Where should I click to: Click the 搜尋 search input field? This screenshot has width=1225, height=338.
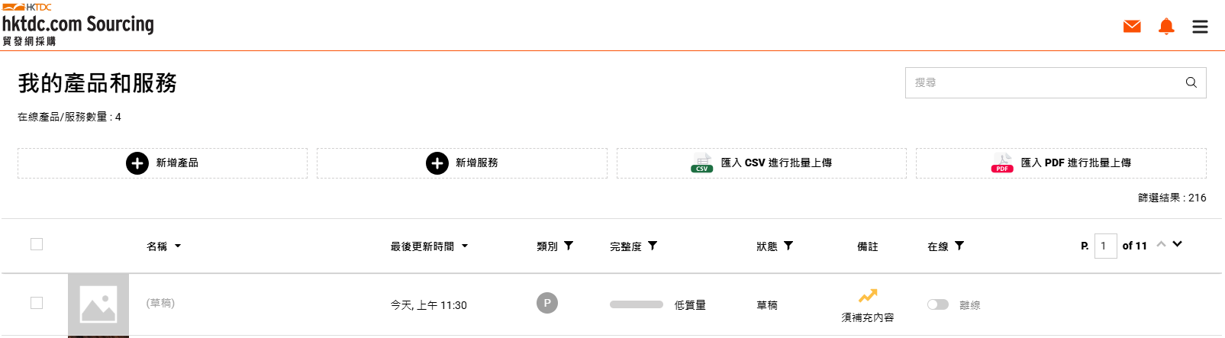1042,82
